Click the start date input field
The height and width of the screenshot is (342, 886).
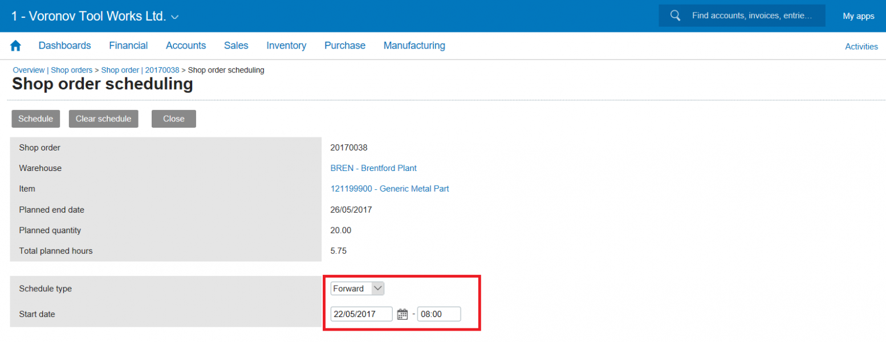point(361,314)
